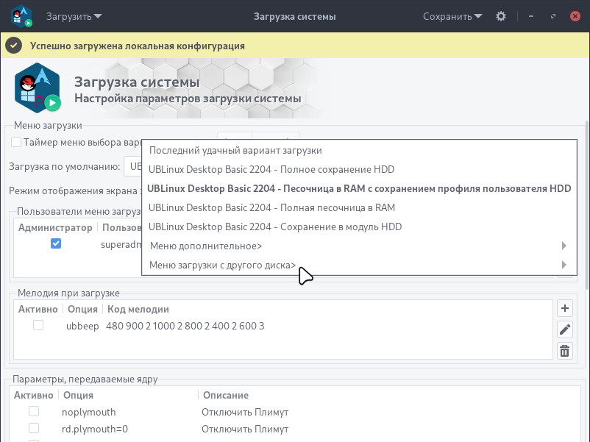Close the Загрузка системы window
Viewport: 590px width, 442px height.
tap(575, 16)
